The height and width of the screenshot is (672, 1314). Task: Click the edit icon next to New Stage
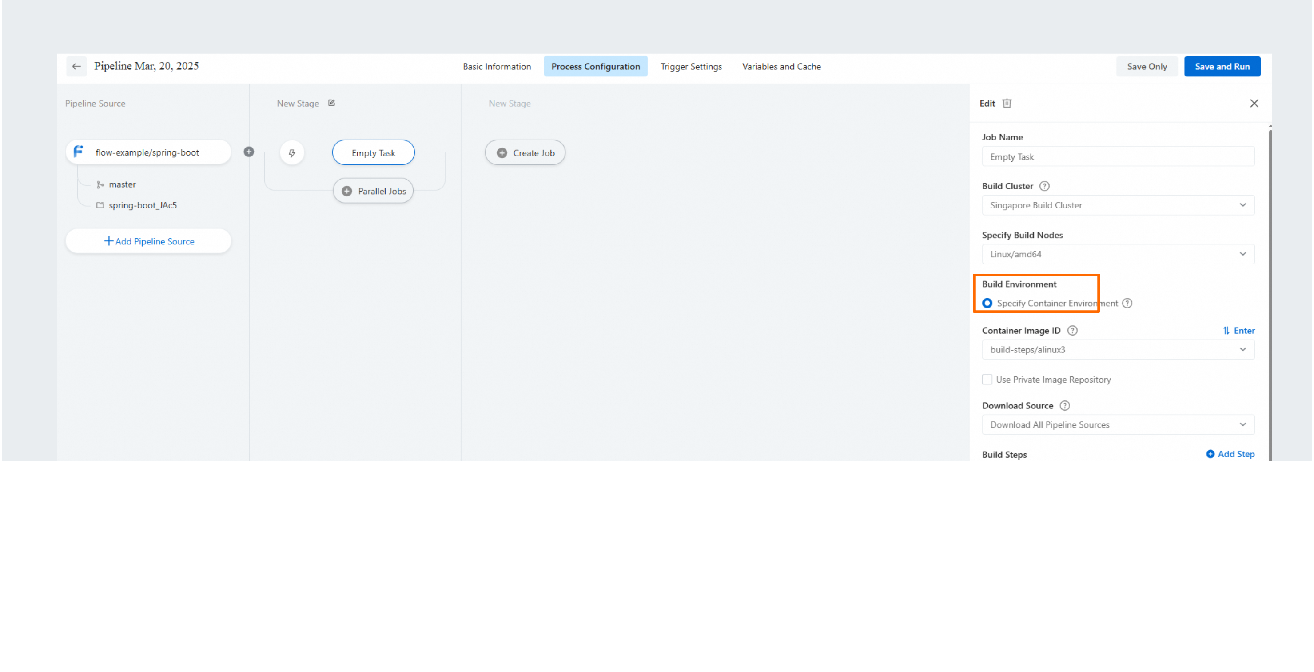pyautogui.click(x=331, y=103)
